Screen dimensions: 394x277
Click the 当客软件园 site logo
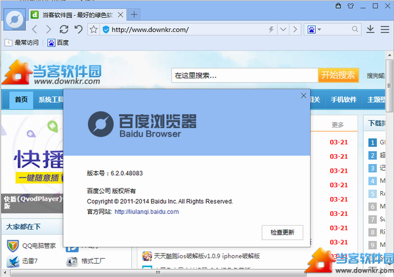pyautogui.click(x=53, y=72)
